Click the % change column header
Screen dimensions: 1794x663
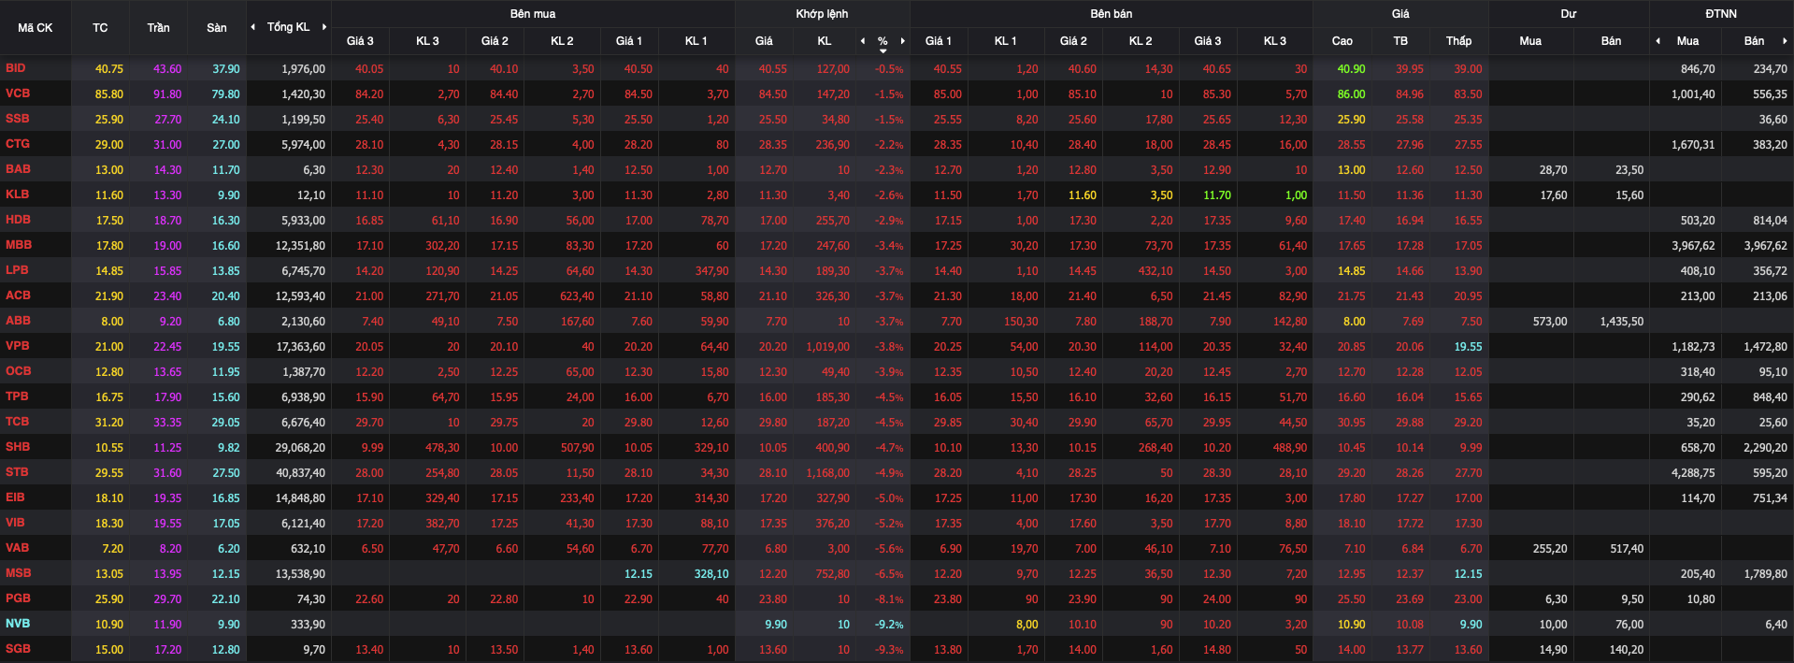click(x=883, y=41)
